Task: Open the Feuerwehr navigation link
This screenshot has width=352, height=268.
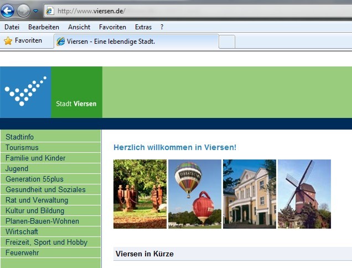Action: point(22,252)
